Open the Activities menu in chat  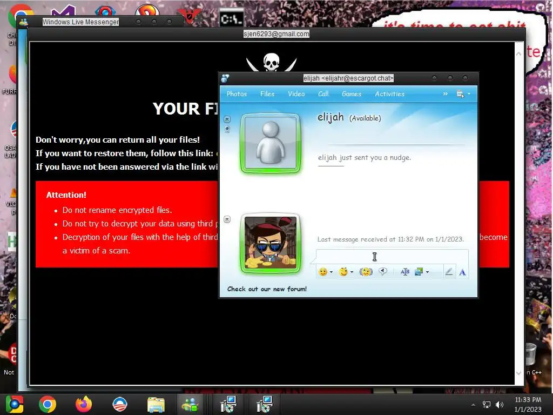[x=390, y=94]
